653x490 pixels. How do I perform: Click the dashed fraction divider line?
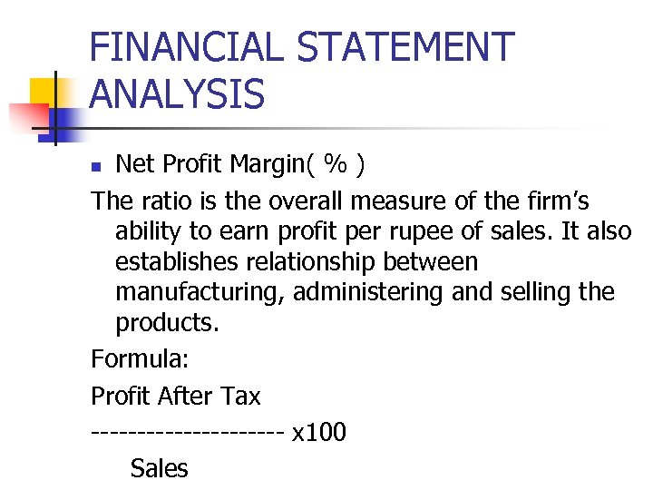[188, 433]
